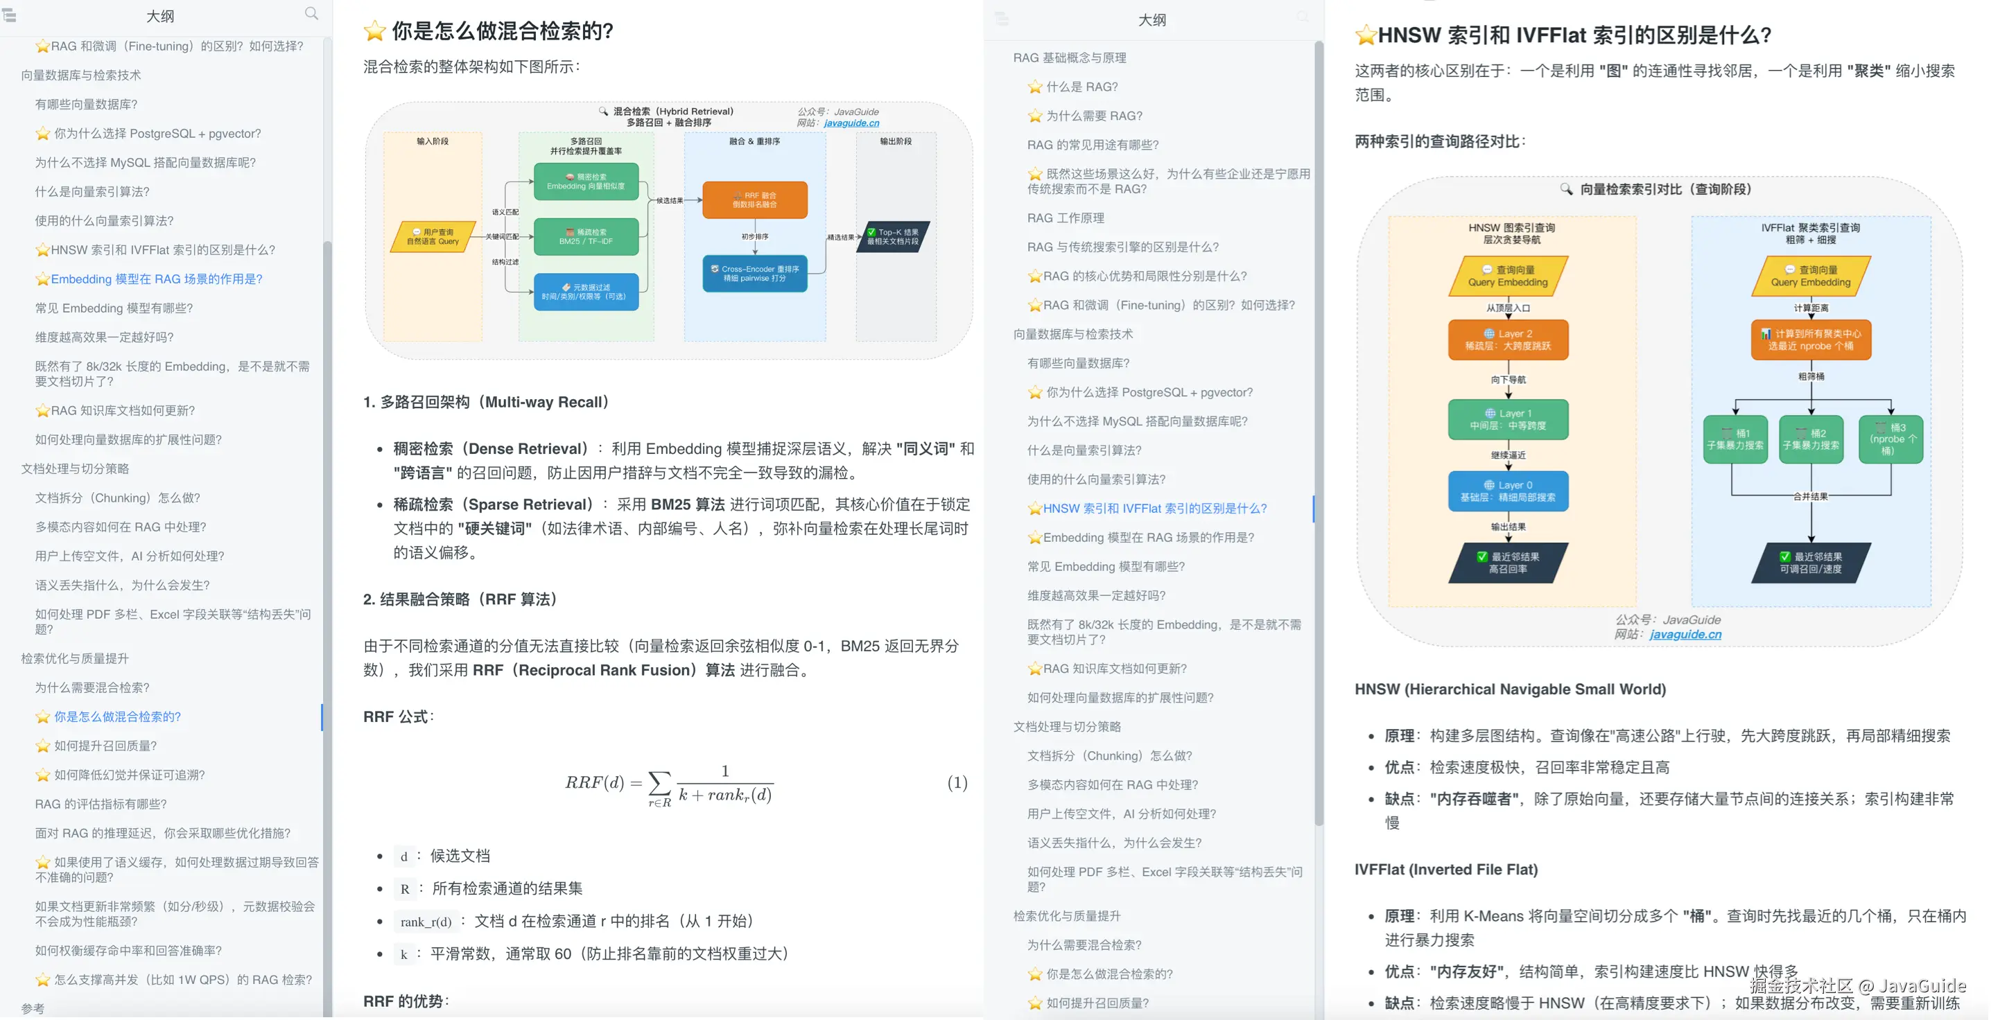Open the javaguide.cn link in the Hybrid Retrieval diagram

851,122
